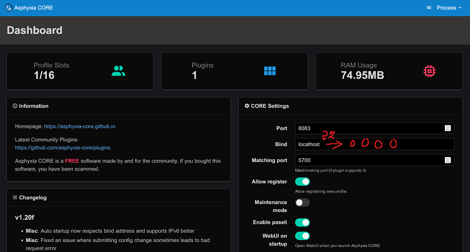Turn off the Enable paseli toggle
Screen dimensions: 470x252
click(302, 223)
